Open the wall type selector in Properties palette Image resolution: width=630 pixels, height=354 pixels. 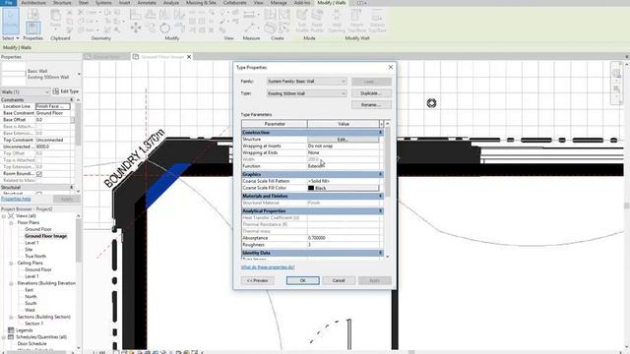click(x=79, y=75)
